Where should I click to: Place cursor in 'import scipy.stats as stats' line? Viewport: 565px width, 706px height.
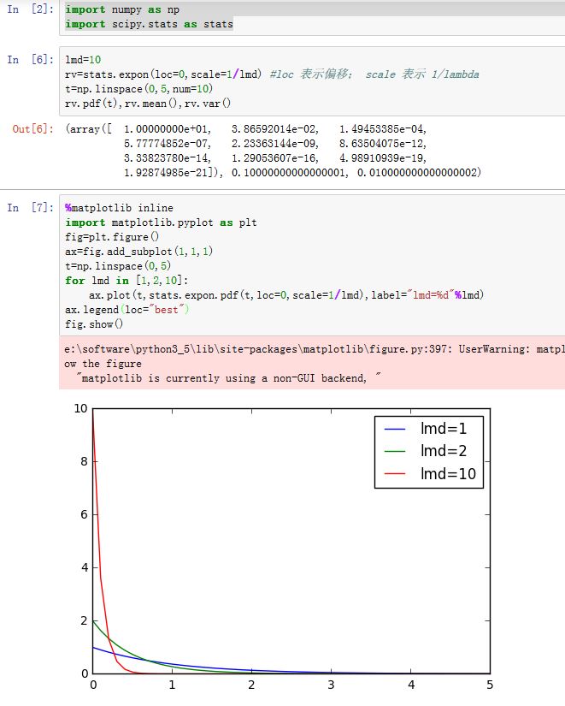pos(149,24)
